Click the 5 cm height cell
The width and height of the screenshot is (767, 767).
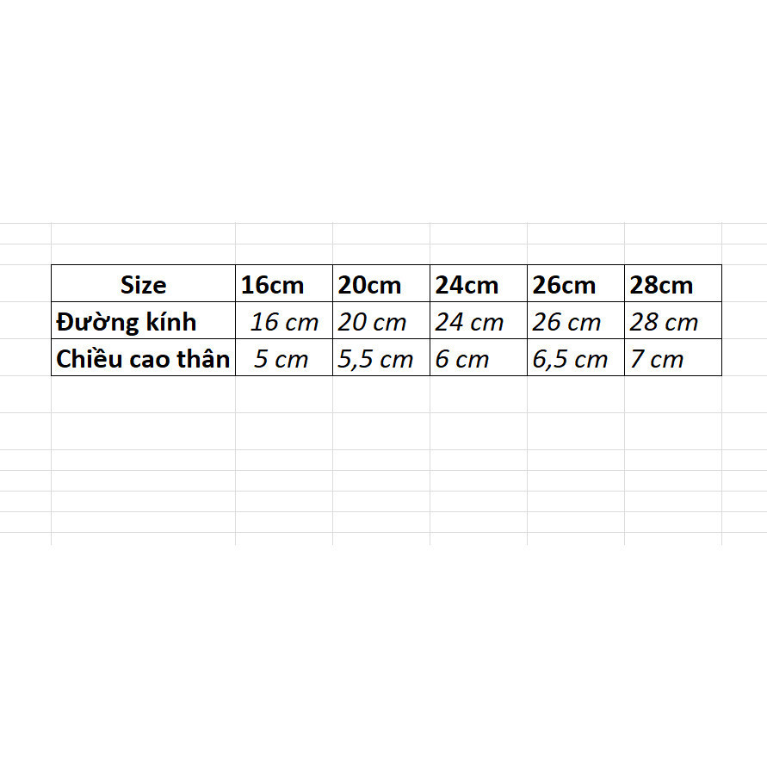[x=284, y=358]
